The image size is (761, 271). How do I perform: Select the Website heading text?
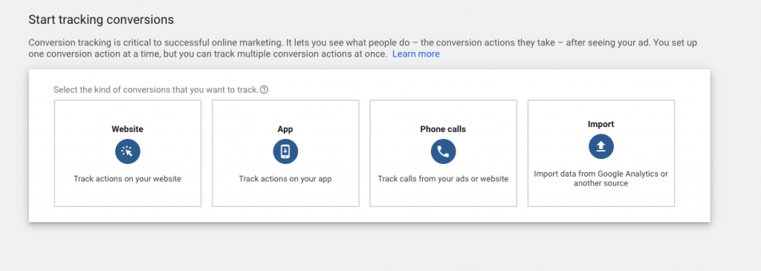coord(128,129)
